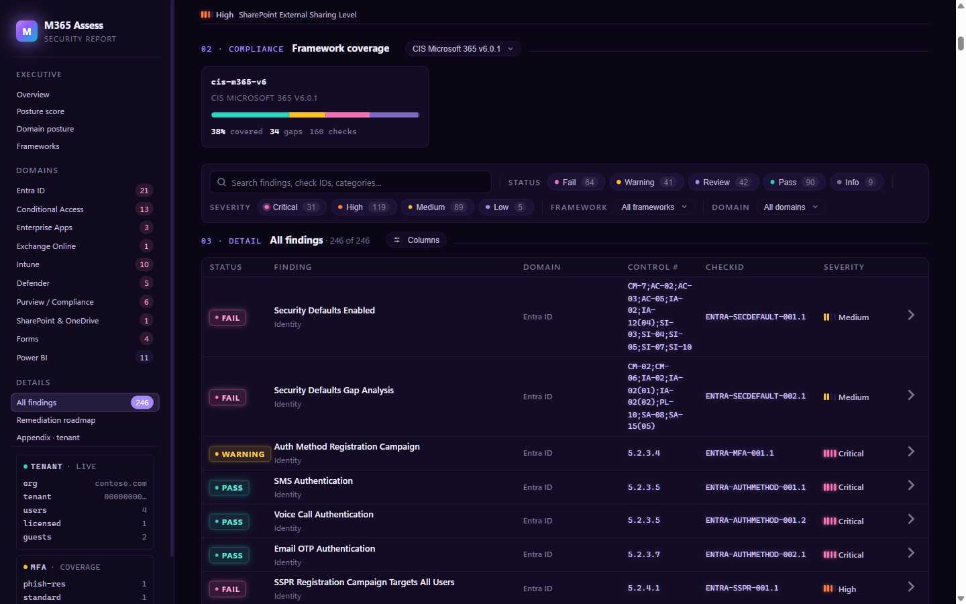Toggle the Medium severity filter

pyautogui.click(x=437, y=207)
